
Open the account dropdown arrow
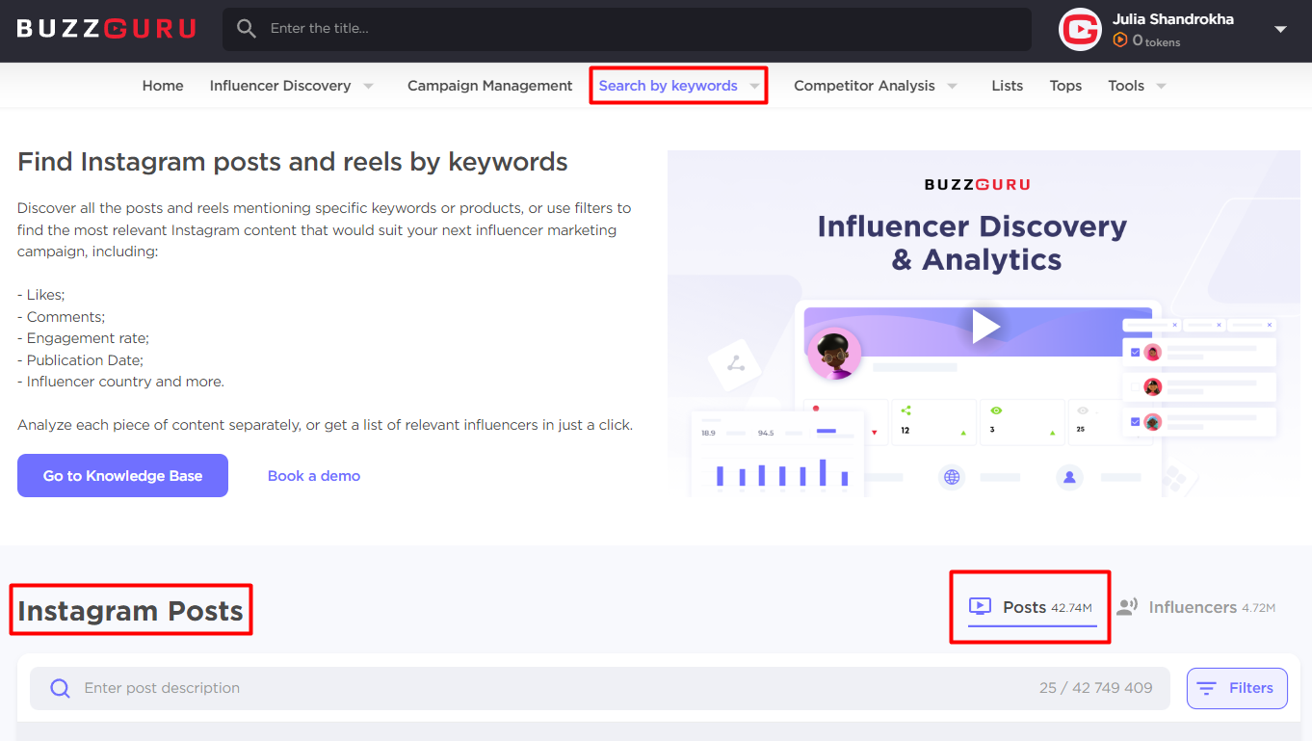(1280, 29)
